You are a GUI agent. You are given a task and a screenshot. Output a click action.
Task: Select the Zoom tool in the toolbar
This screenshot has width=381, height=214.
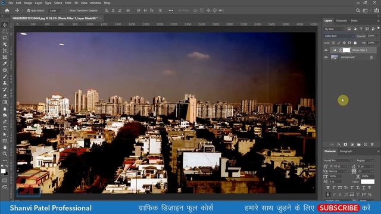click(x=5, y=153)
